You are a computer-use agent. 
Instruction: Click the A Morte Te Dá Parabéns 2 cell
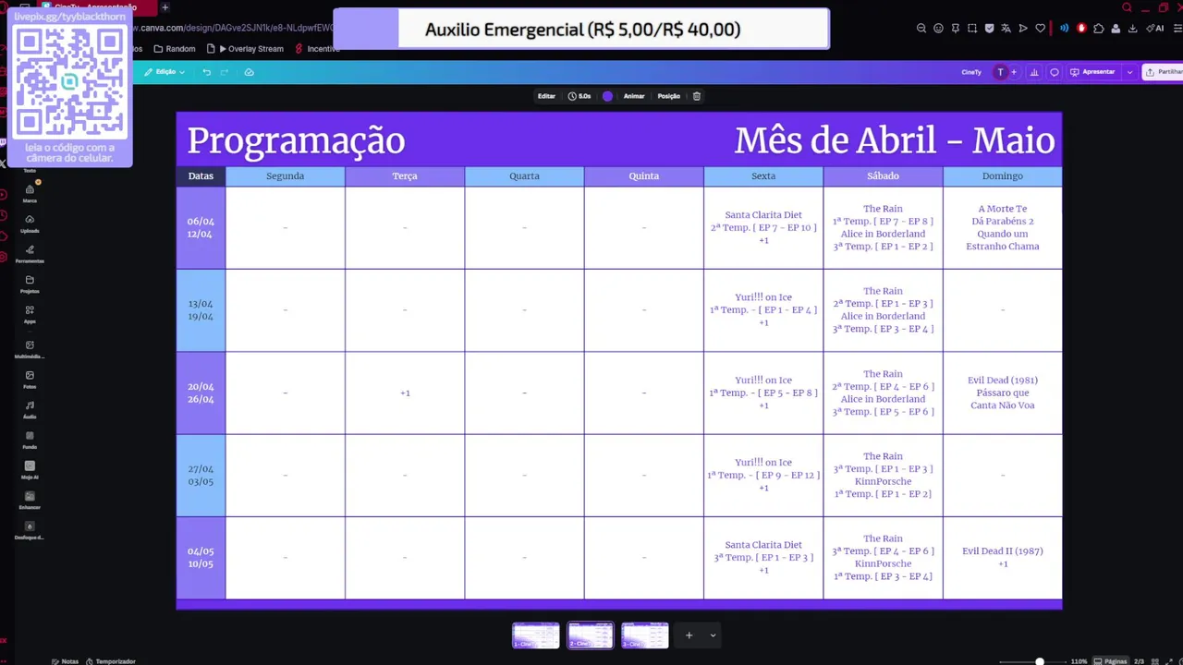1003,227
